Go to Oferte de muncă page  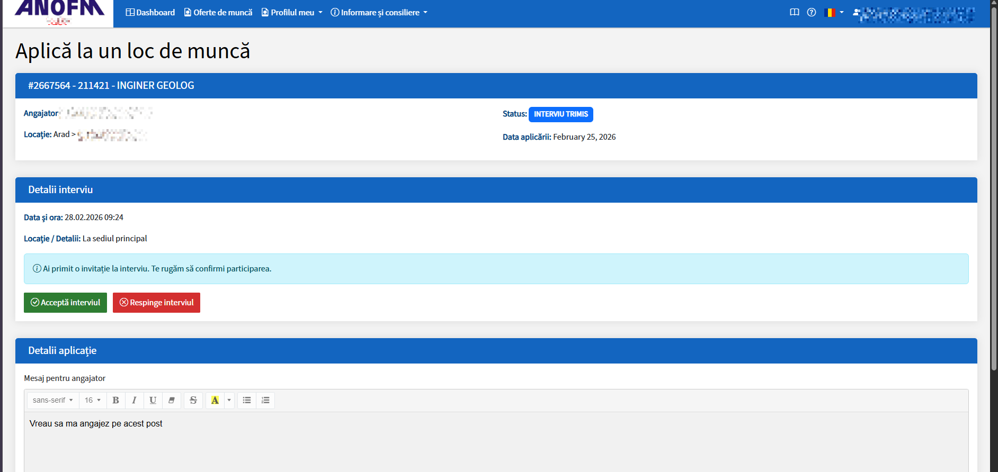218,12
